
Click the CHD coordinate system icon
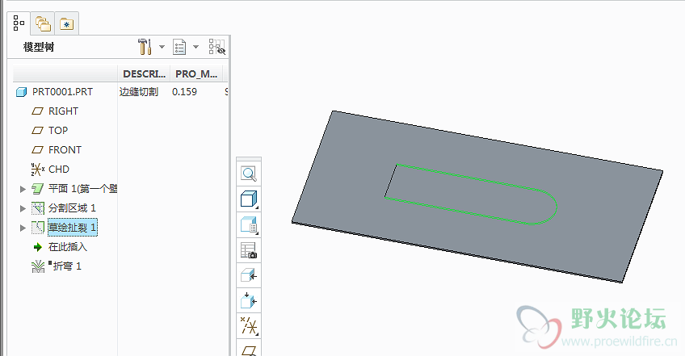[x=38, y=169]
